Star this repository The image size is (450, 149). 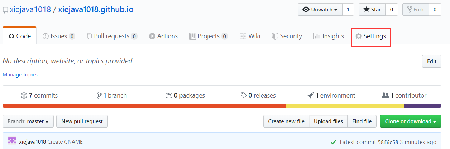tap(372, 10)
